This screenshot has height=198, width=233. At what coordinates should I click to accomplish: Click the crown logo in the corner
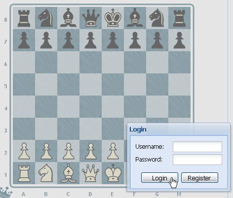(x=5, y=192)
